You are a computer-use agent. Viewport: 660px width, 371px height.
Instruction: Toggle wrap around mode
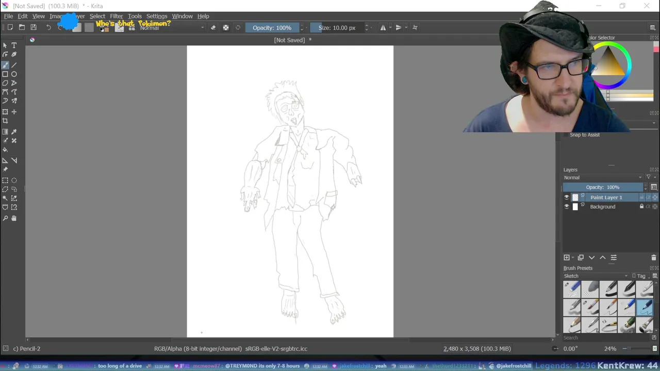click(415, 28)
